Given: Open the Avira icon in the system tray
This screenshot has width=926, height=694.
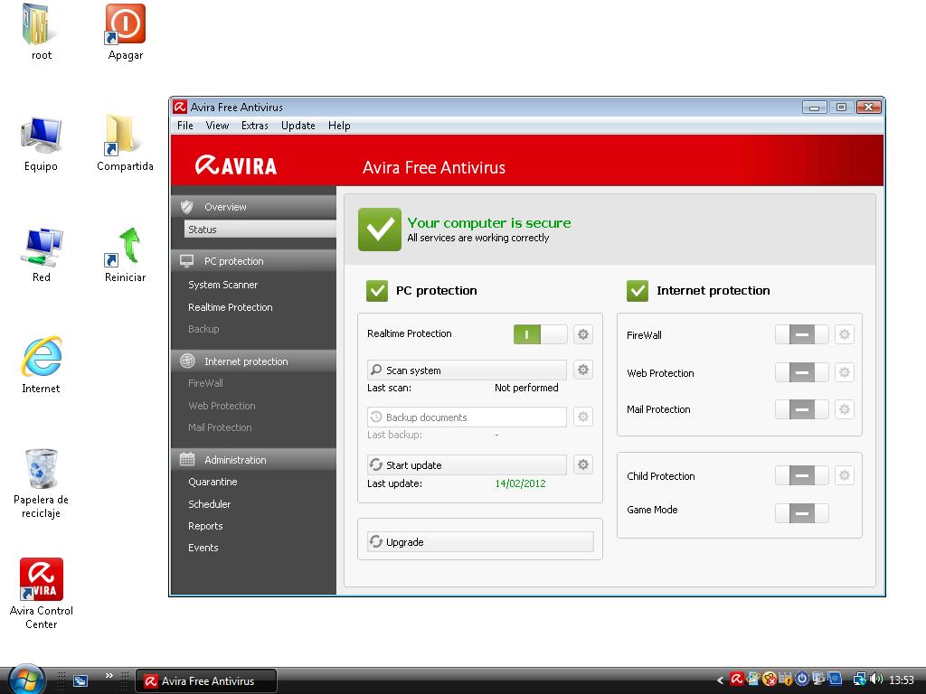Looking at the screenshot, I should pos(737,680).
